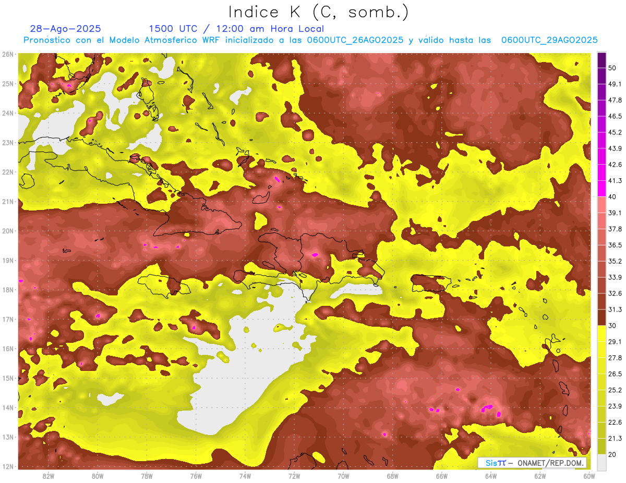Click the colorbar value 20

[x=613, y=455]
